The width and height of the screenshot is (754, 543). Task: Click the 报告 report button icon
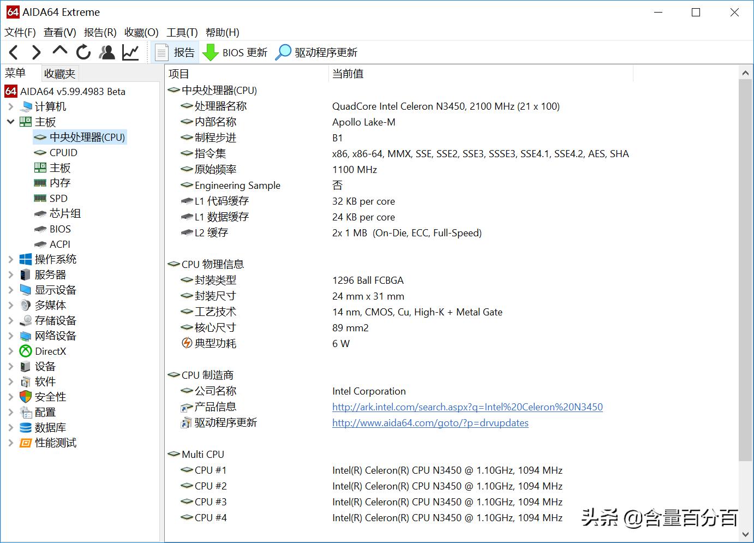coord(161,52)
